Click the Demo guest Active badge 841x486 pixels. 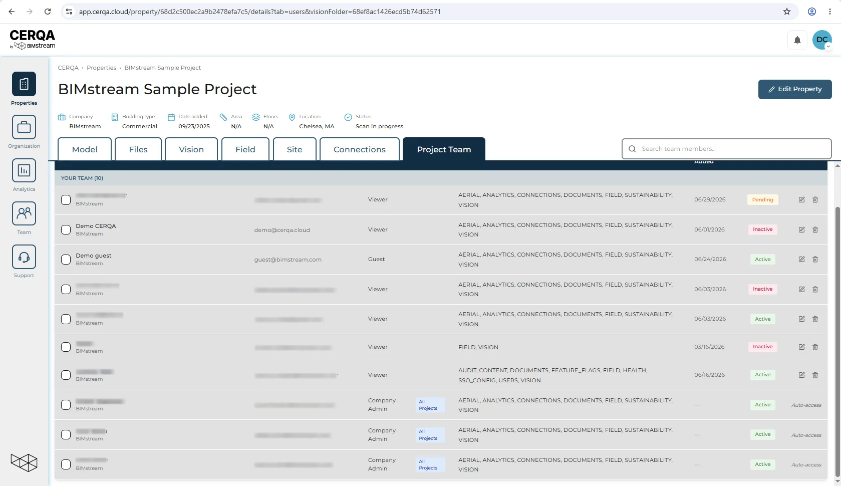point(763,259)
